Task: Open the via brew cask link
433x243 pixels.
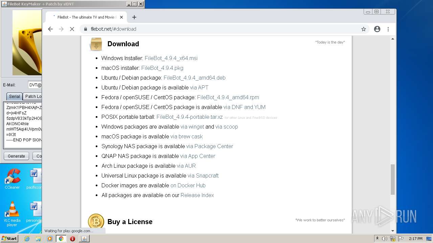Action: (187, 136)
